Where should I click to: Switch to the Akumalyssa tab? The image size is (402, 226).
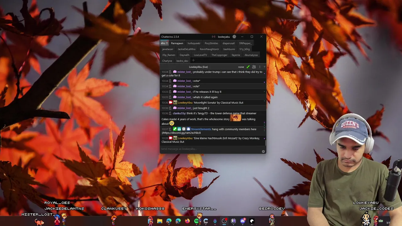251,55
